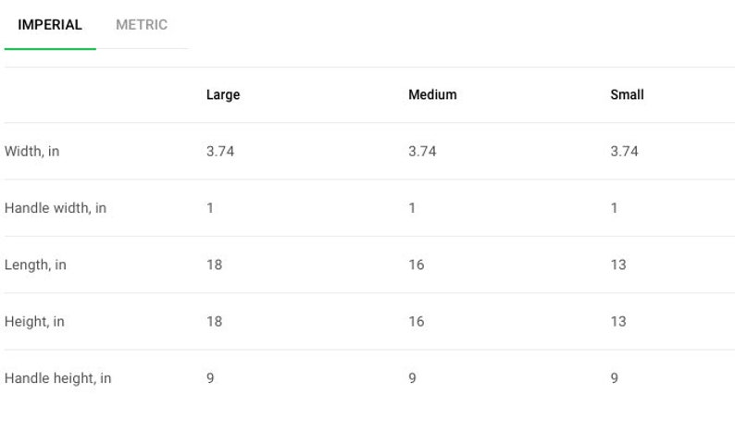Switch to the METRIC tab
Viewport: 735px width, 431px height.
142,25
